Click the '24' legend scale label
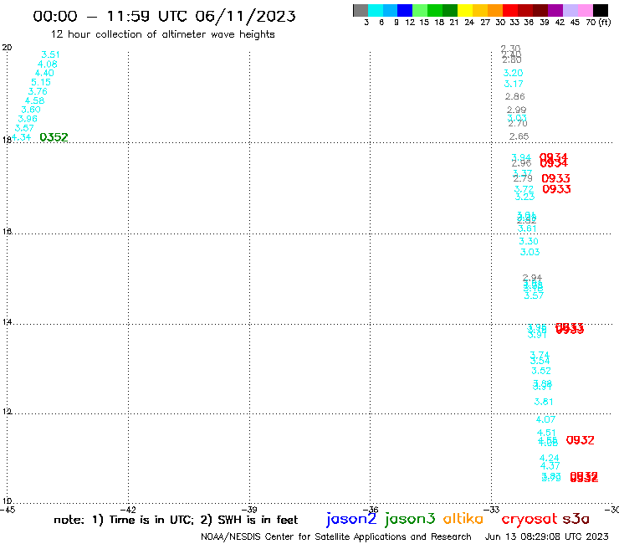The height and width of the screenshot is (544, 619). click(x=469, y=23)
